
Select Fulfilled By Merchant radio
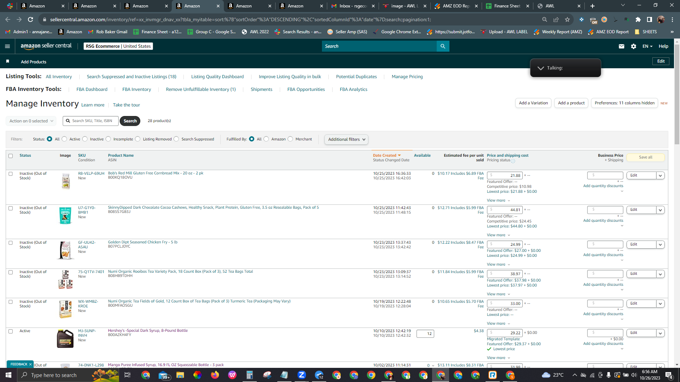click(x=290, y=139)
